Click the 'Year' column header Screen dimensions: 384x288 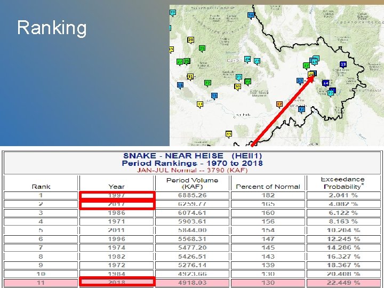(x=116, y=187)
